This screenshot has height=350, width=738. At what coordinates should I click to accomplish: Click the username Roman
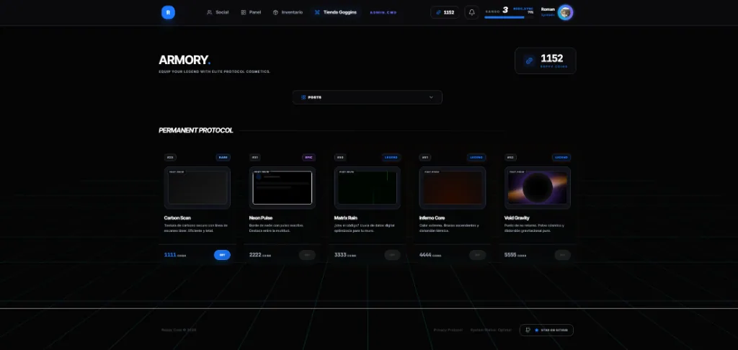pos(548,9)
